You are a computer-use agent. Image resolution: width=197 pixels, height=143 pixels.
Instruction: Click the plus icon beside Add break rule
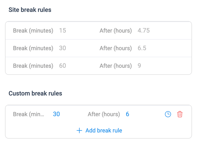[x=79, y=130]
